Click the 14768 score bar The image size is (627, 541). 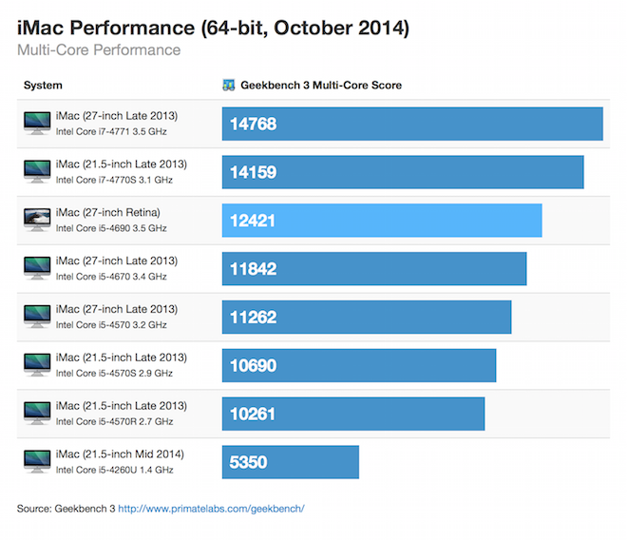click(x=412, y=124)
